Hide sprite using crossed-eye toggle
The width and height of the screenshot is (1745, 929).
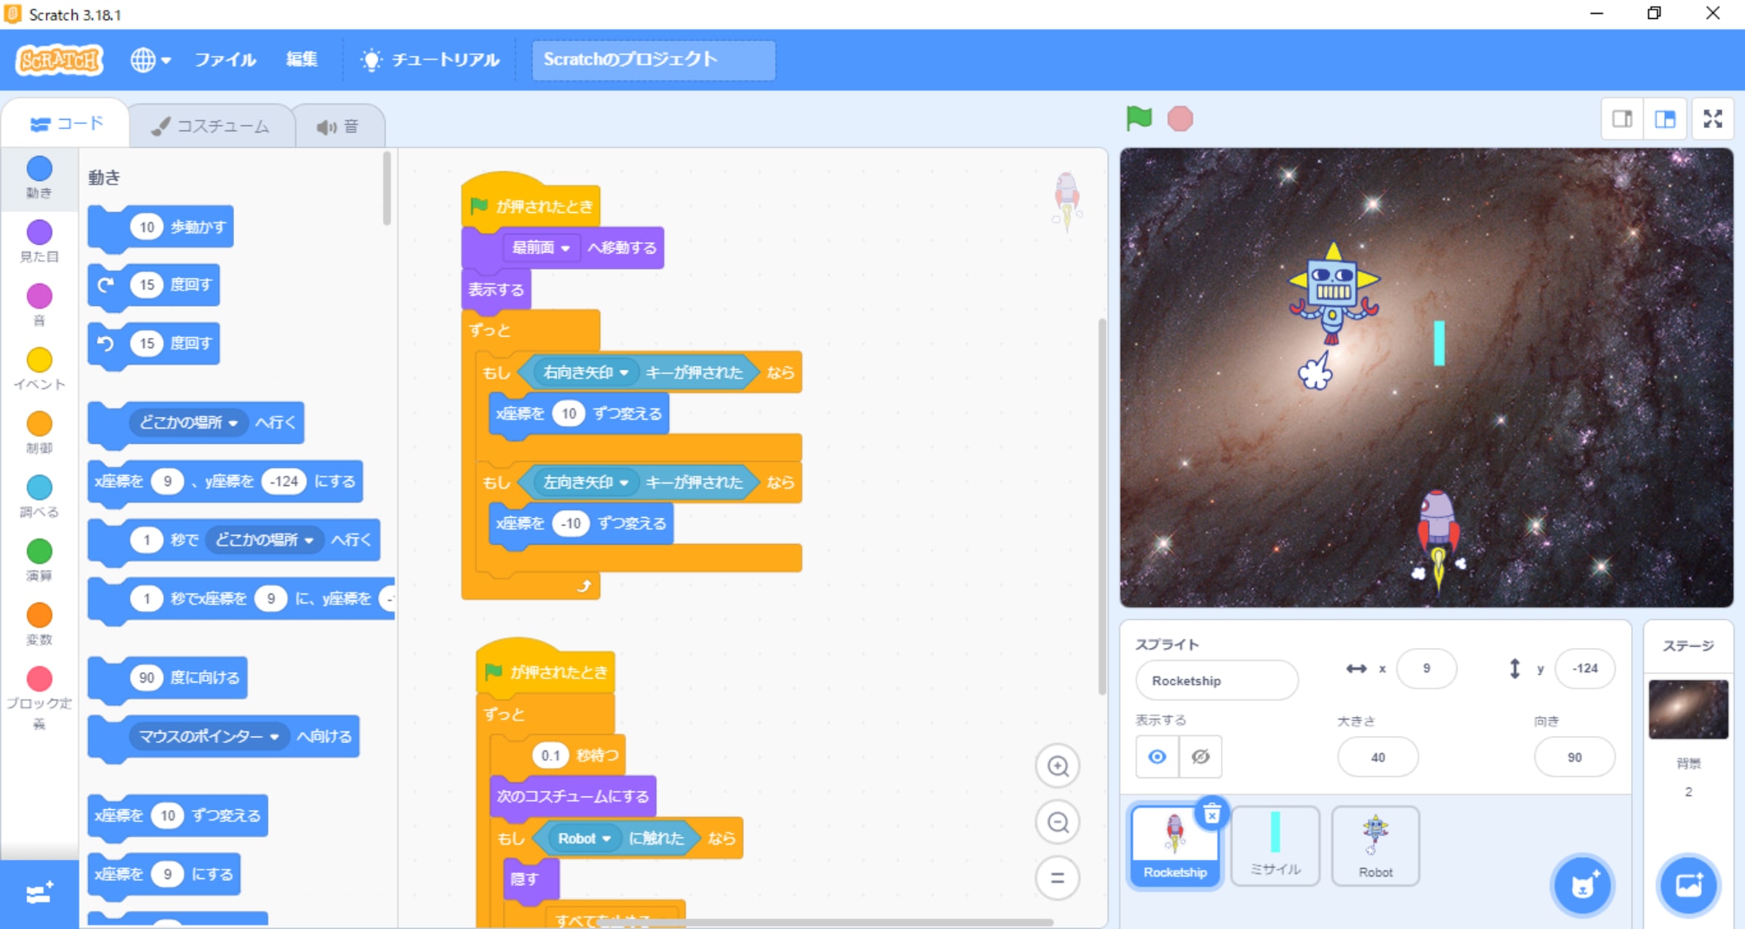coord(1200,757)
